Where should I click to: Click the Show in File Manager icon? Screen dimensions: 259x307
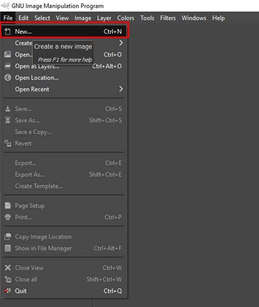pos(8,248)
